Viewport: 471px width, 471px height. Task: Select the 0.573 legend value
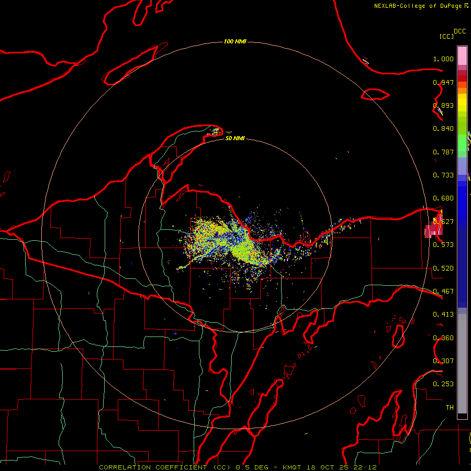tap(443, 245)
